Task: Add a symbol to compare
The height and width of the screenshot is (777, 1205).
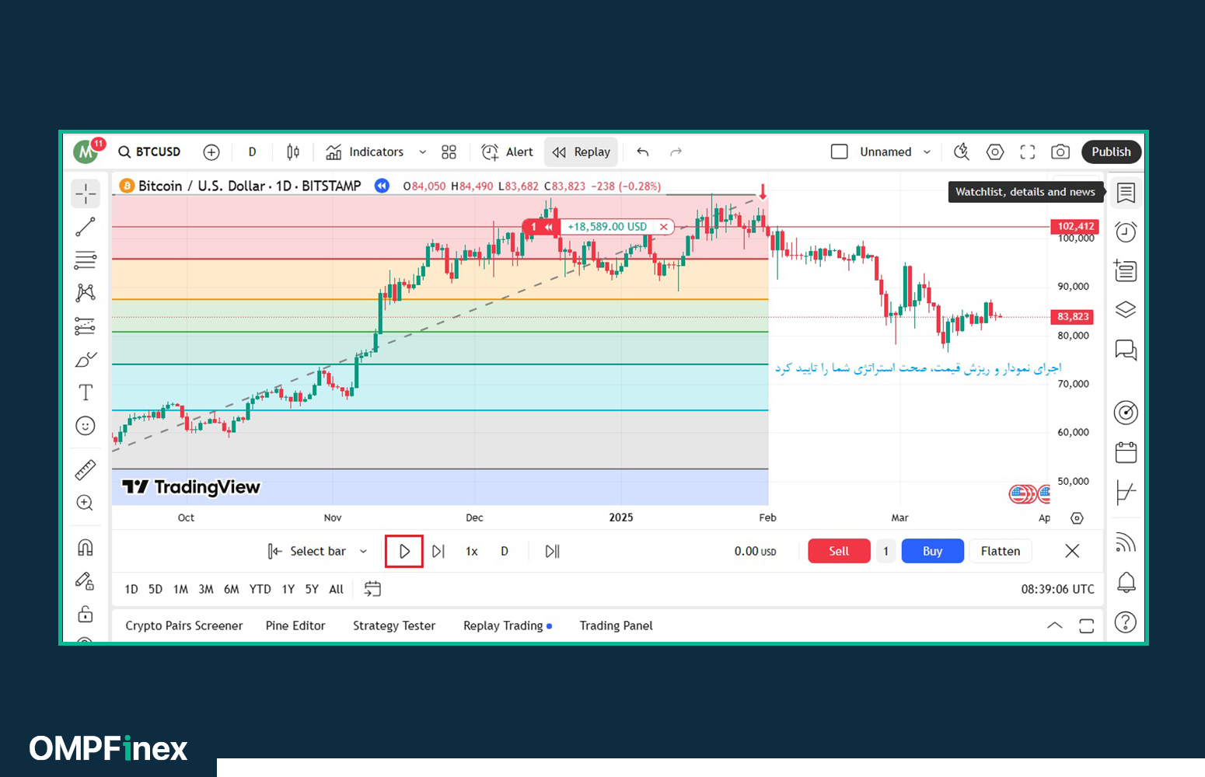Action: [x=211, y=152]
